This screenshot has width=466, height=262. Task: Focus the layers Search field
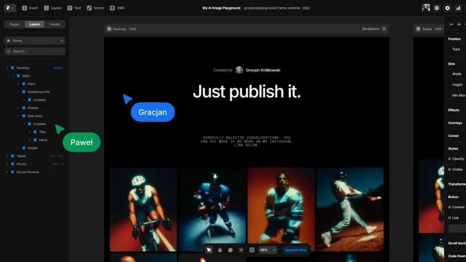[34, 51]
